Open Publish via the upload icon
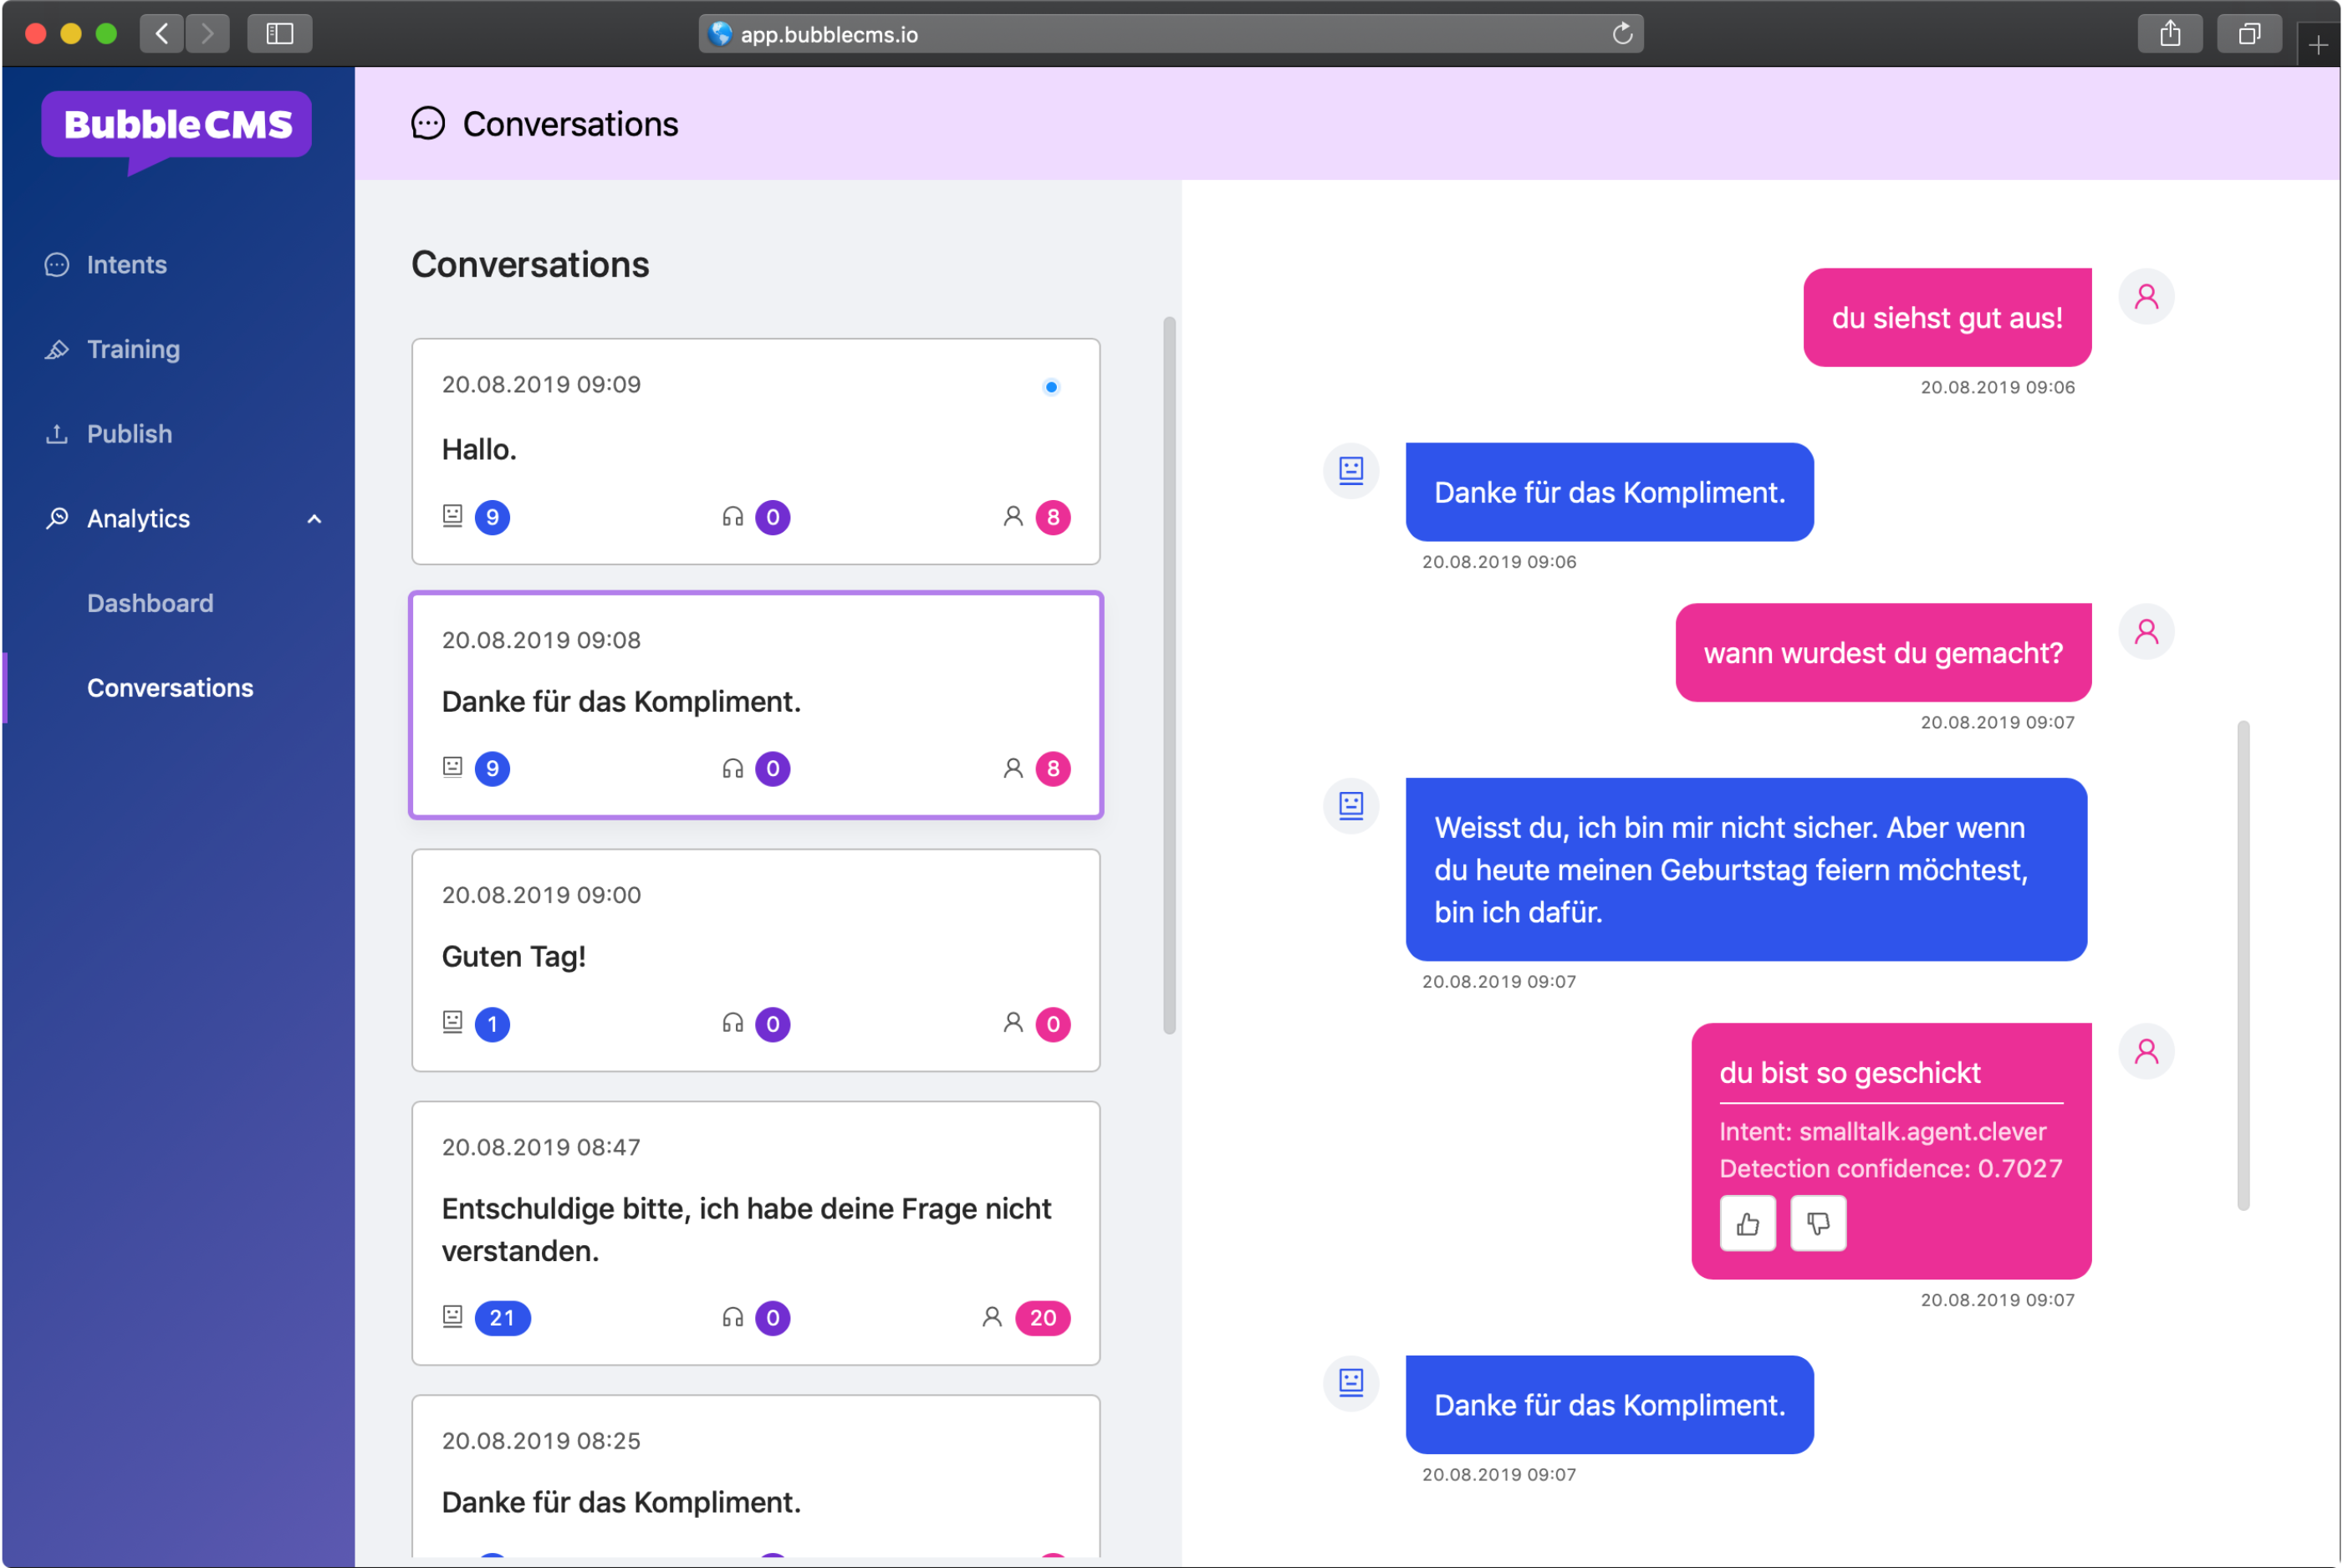Viewport: 2343px width, 1568px height. [57, 433]
